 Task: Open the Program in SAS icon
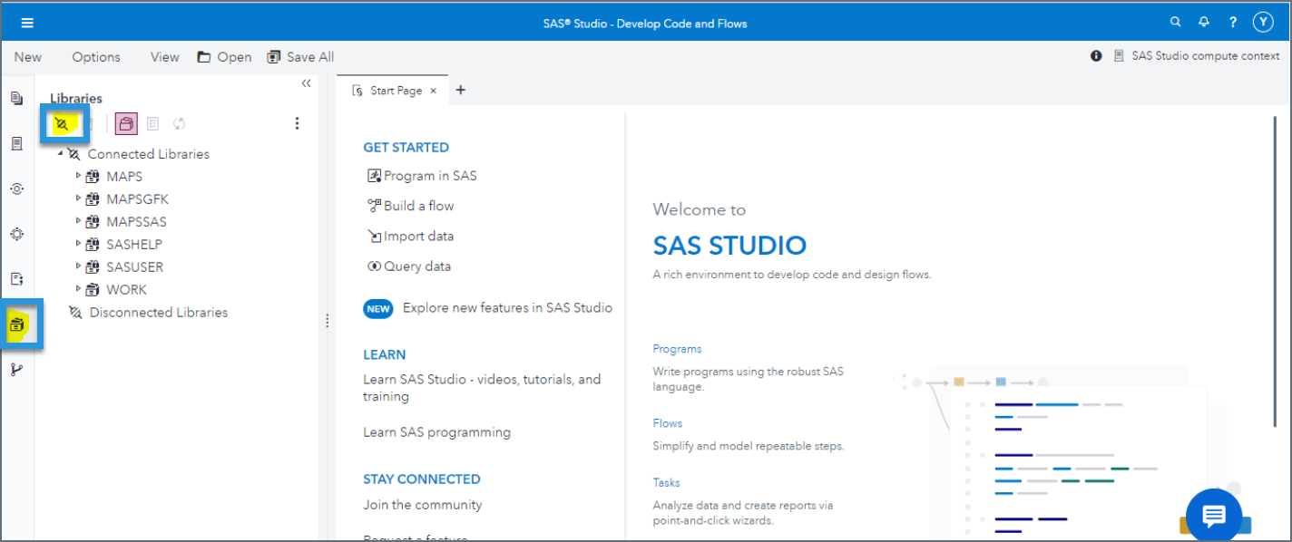coord(372,176)
